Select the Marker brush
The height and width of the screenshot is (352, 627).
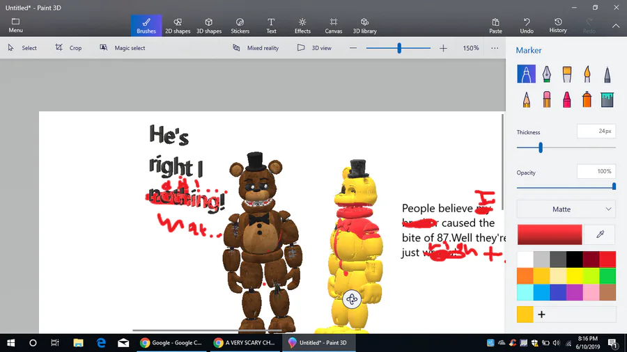(526, 74)
